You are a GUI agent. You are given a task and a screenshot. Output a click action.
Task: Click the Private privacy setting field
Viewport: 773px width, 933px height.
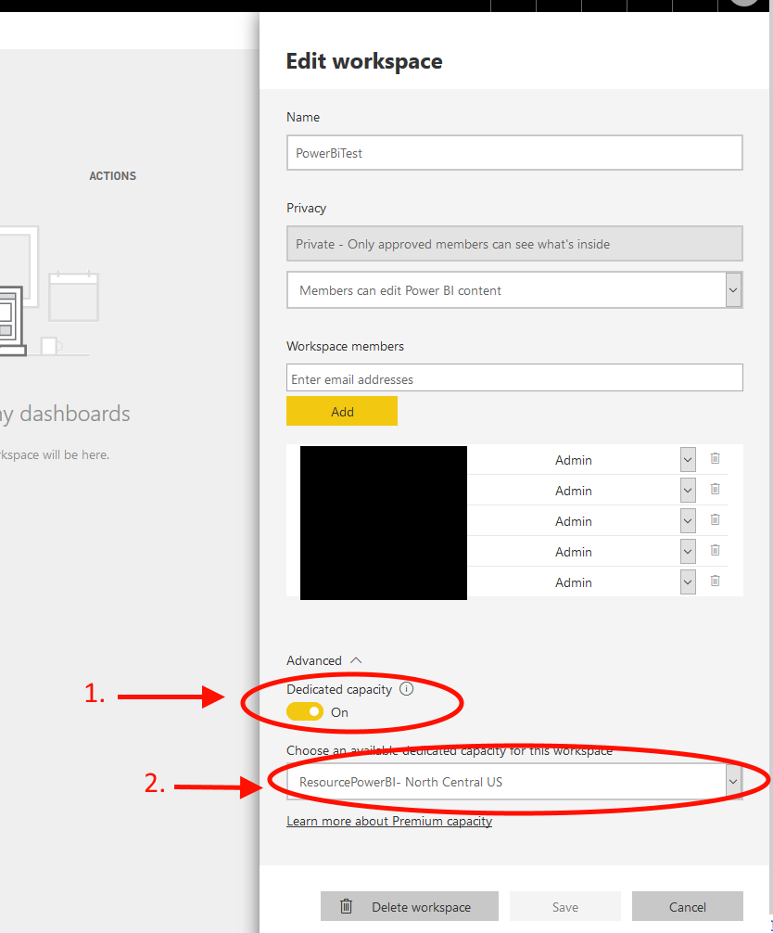point(514,243)
